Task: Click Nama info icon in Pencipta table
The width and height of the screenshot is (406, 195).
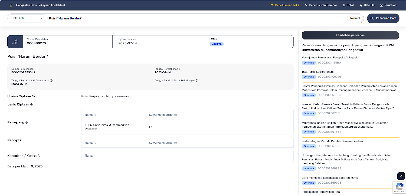Action: [x=95, y=143]
